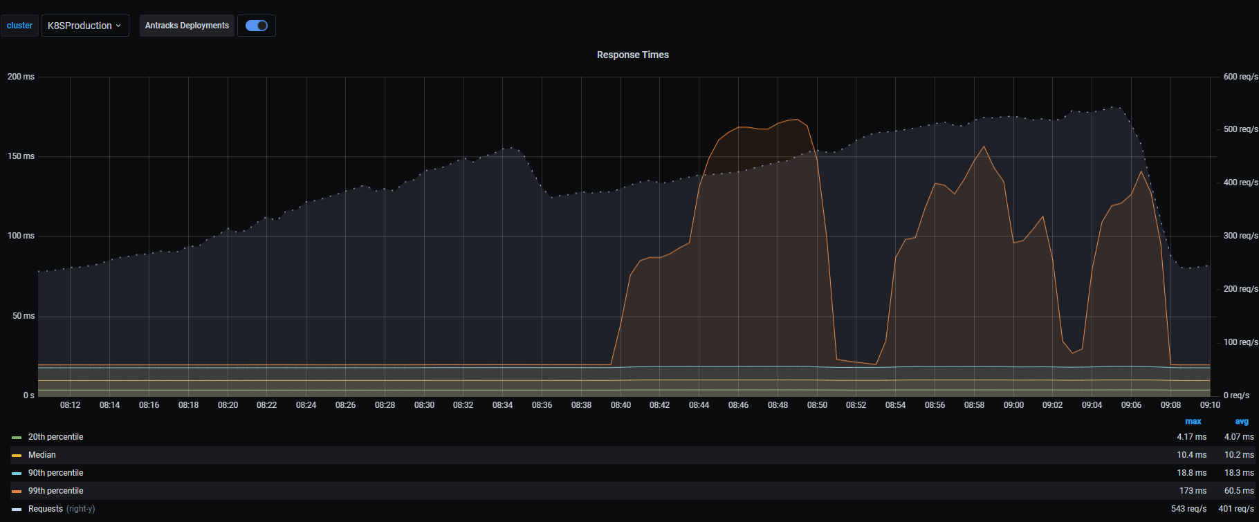Toggle the Median series in legend

click(42, 455)
